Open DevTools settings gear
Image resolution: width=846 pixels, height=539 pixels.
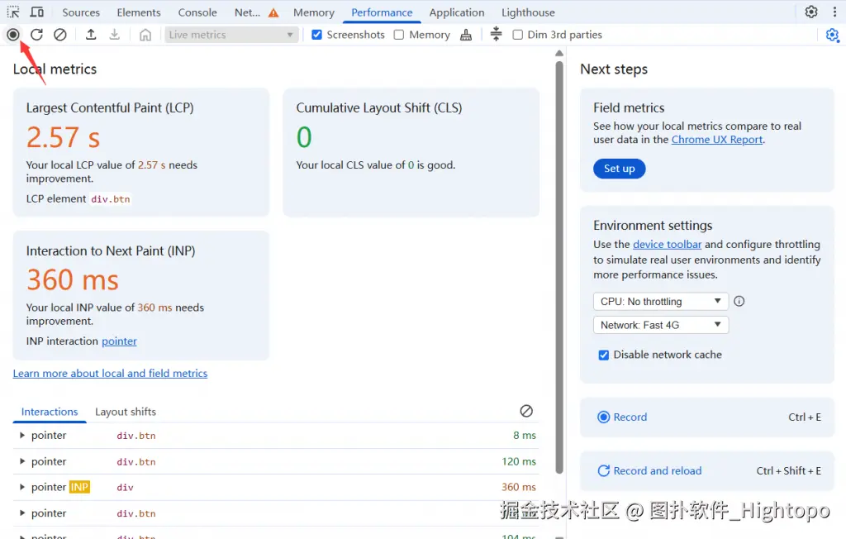(x=811, y=12)
